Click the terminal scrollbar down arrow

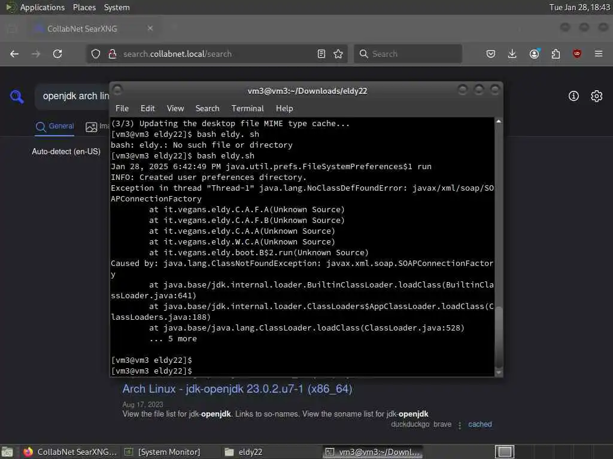point(499,372)
